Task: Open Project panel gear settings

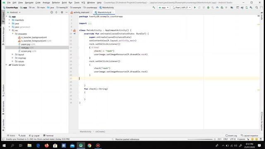Action: [62, 12]
